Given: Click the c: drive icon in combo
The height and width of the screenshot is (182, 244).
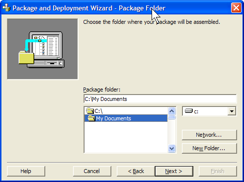Looking at the screenshot, I should coord(189,111).
